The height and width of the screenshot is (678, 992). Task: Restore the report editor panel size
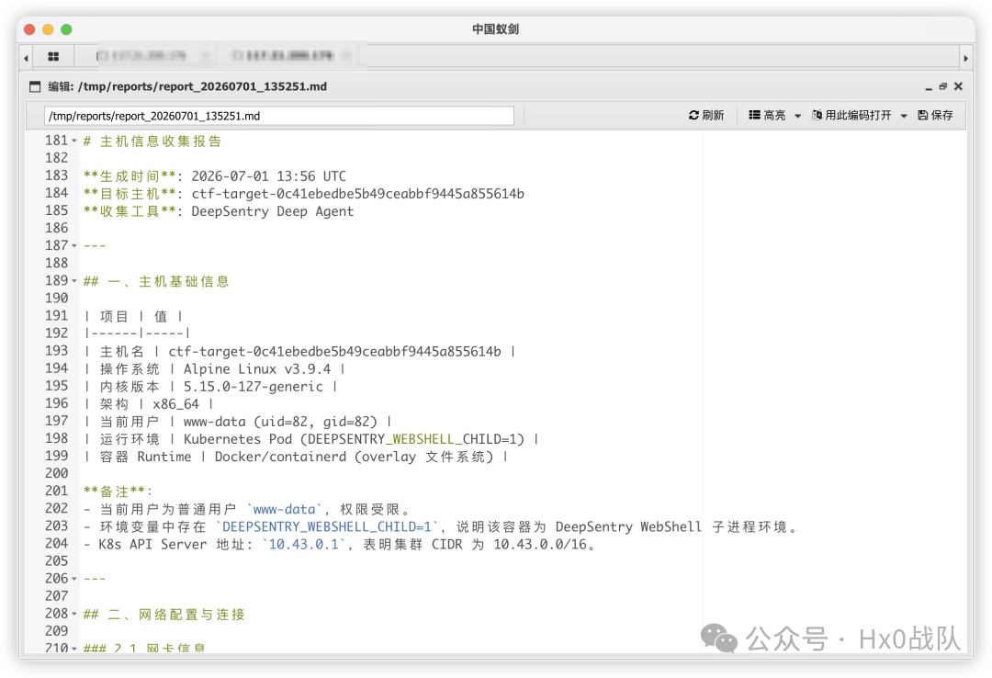[x=942, y=86]
